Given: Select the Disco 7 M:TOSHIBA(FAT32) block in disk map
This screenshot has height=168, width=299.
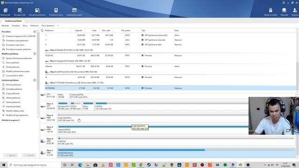Looking at the screenshot, I should pos(177,153).
